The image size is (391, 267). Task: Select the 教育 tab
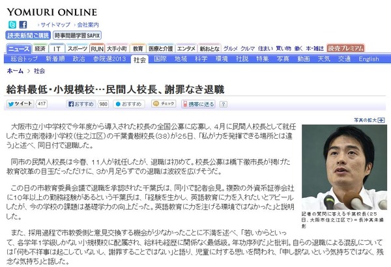pos(138,48)
